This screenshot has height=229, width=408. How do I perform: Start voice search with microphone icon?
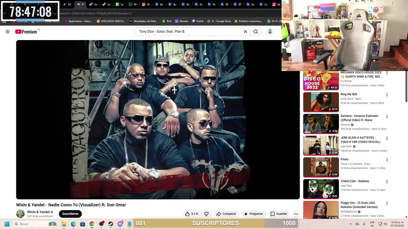(x=270, y=31)
